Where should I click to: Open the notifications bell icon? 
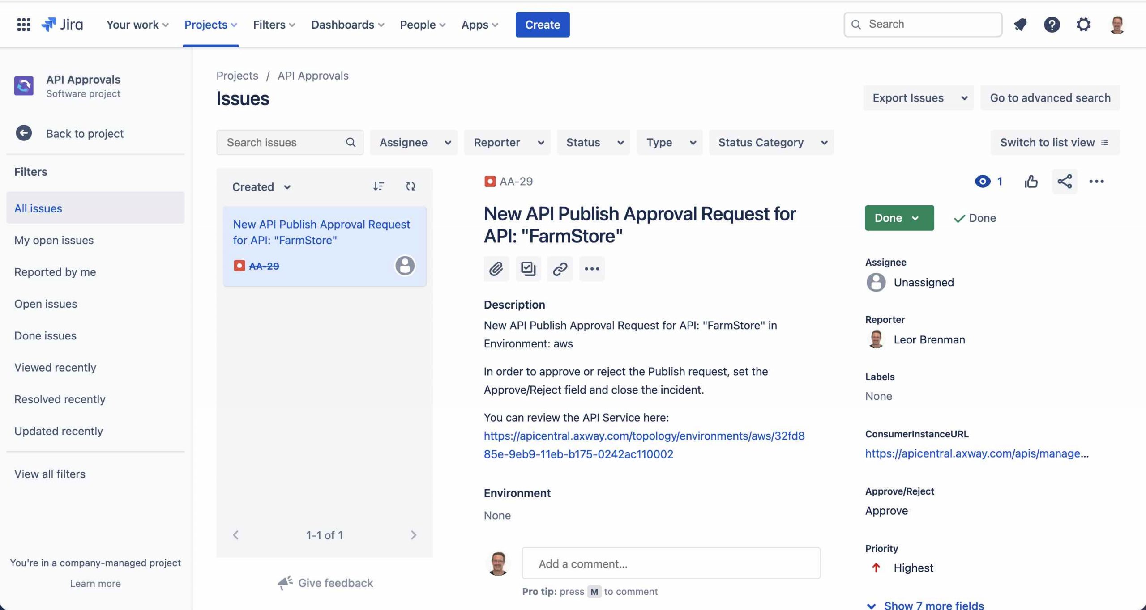point(1020,24)
